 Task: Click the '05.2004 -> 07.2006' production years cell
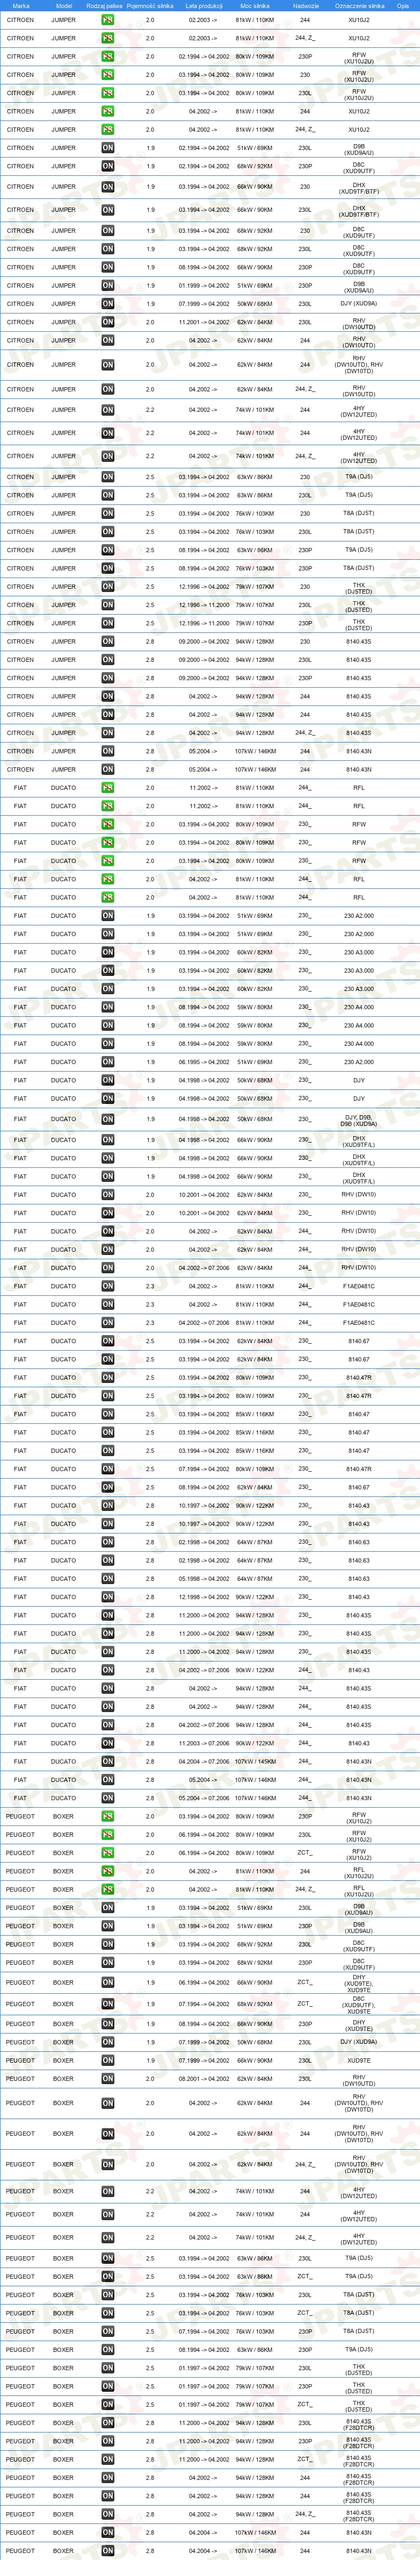click(x=204, y=1798)
